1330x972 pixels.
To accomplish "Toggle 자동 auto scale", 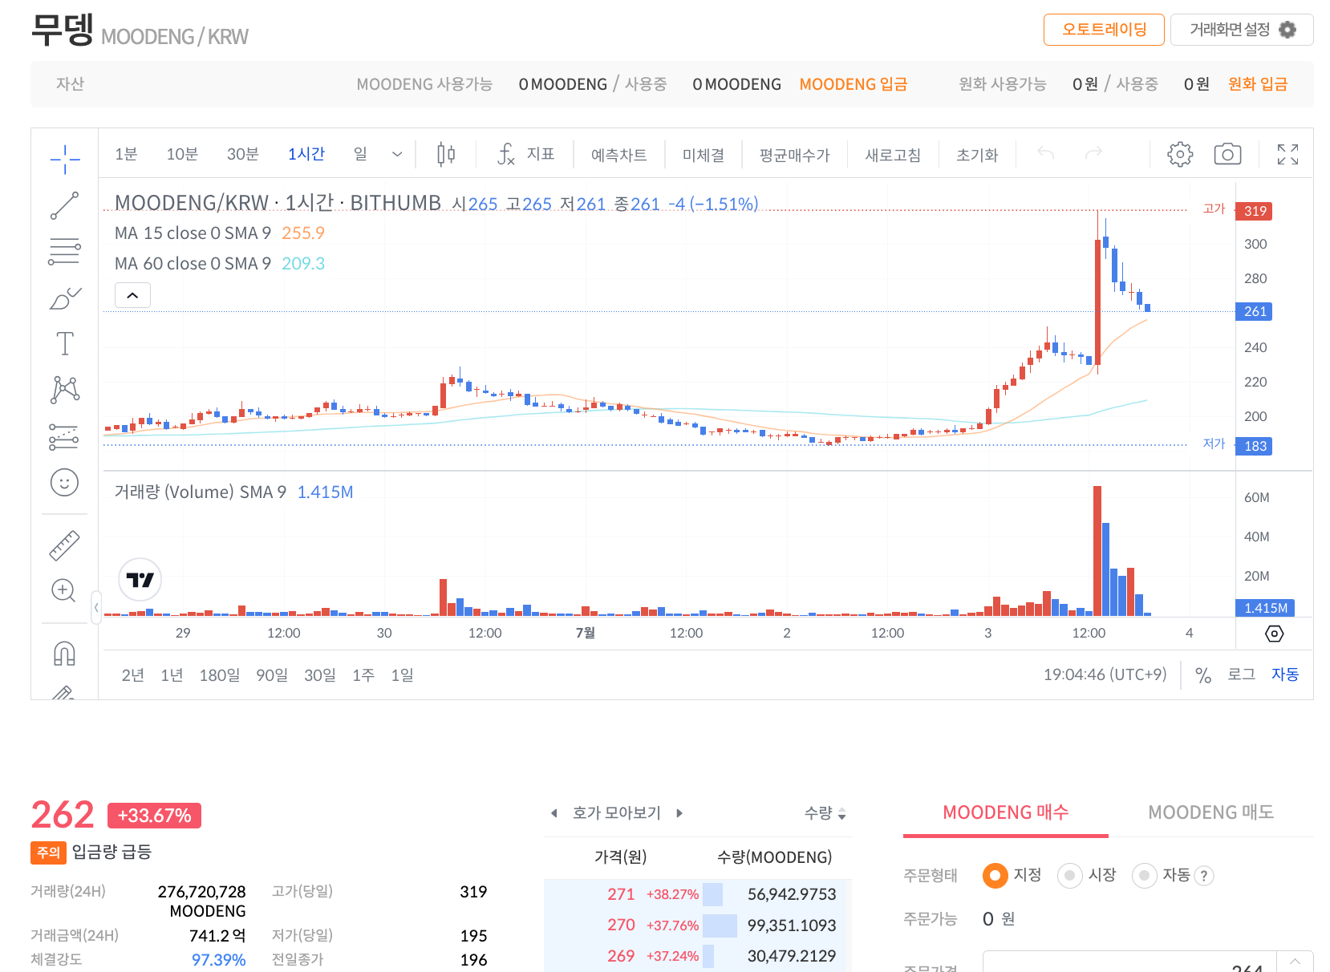I will (1285, 674).
